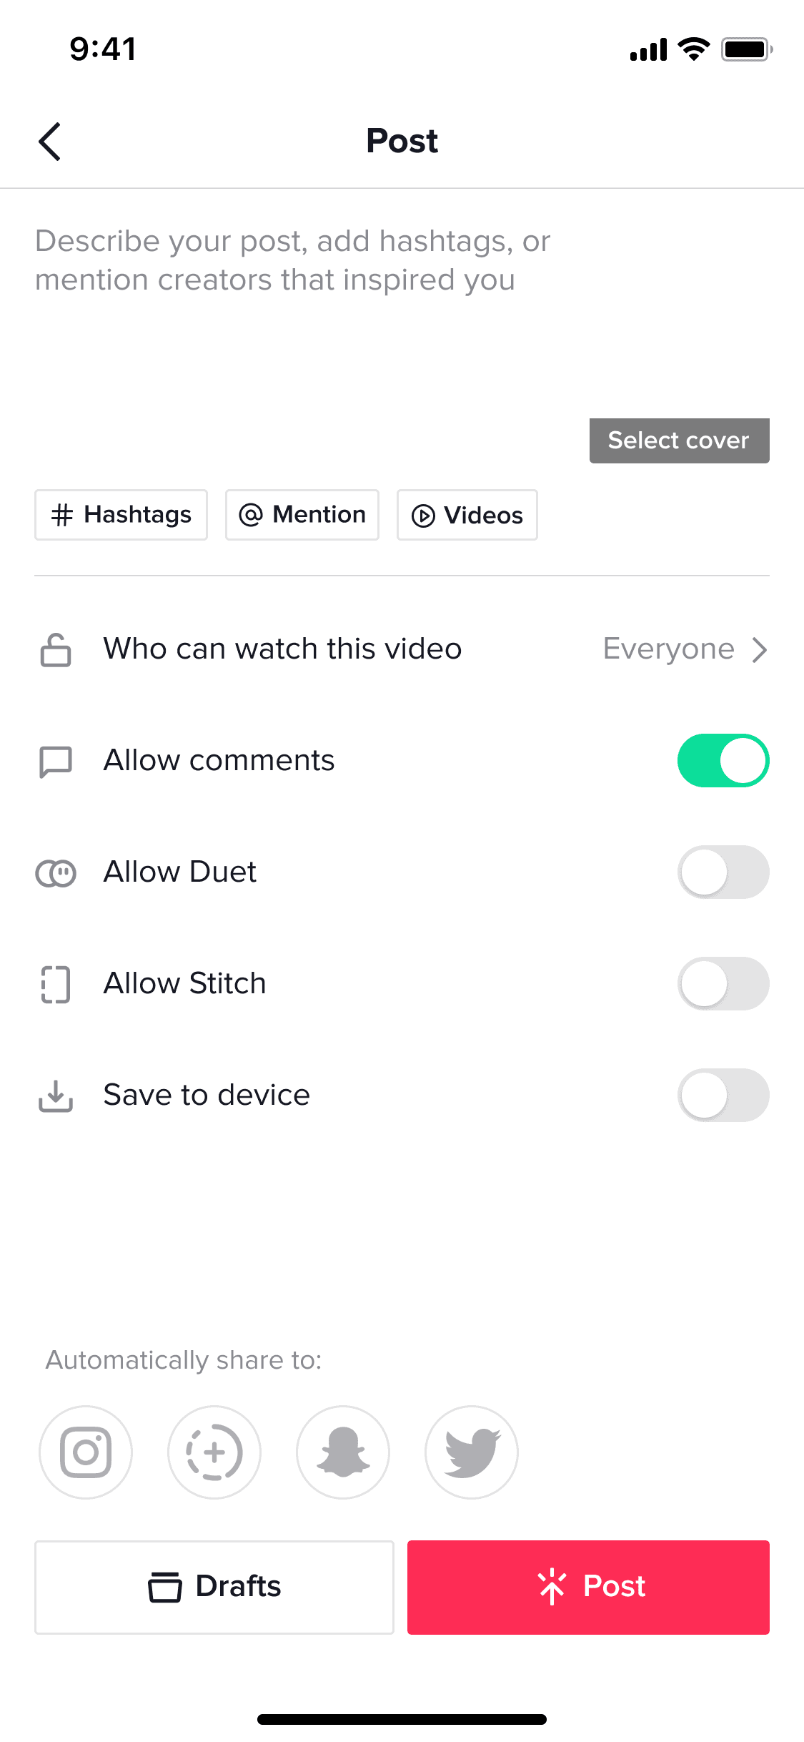
Task: Tap the Videos link button
Action: coord(467,515)
